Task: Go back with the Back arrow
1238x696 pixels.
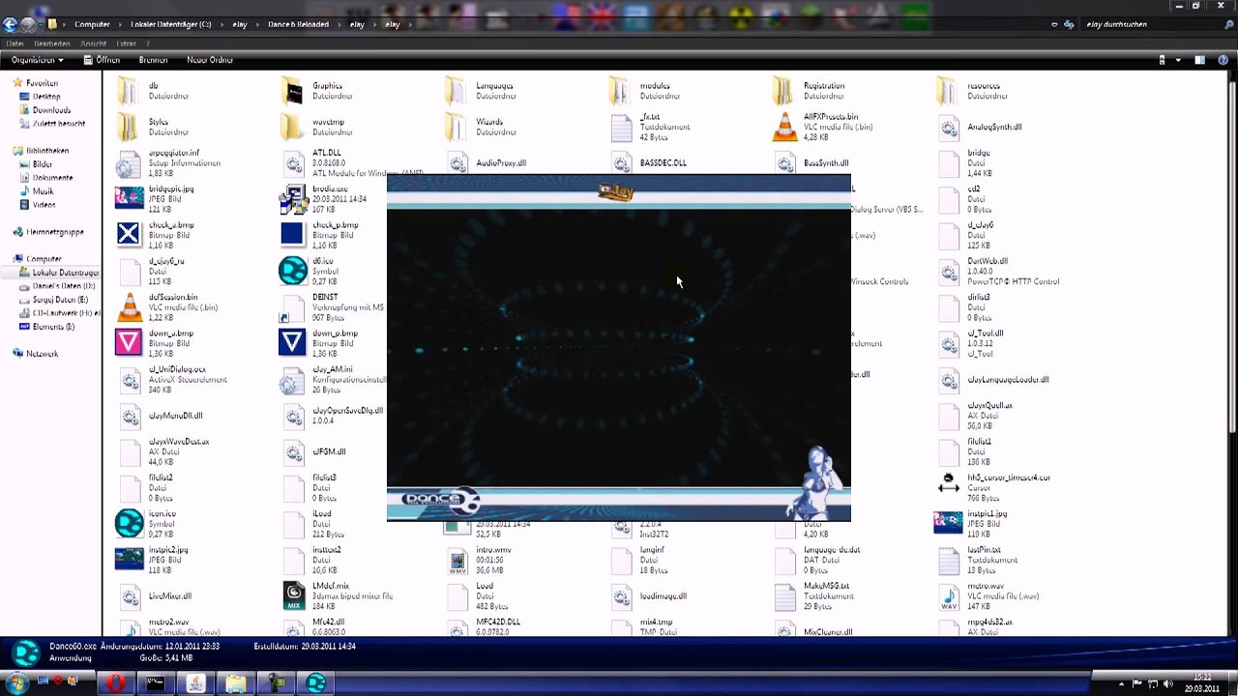Action: [x=10, y=24]
